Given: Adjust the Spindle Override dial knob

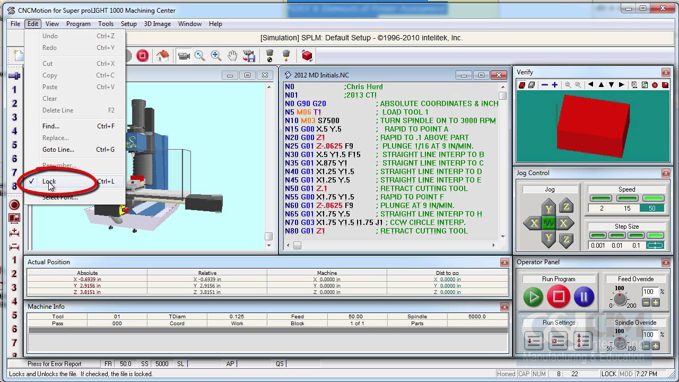Looking at the screenshot, I should (619, 342).
